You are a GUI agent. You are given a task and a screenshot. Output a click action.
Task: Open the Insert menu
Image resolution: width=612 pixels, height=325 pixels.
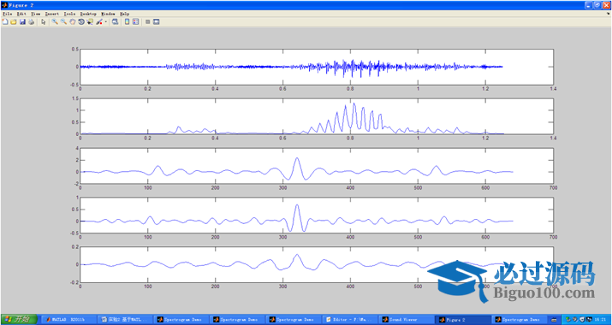[52, 14]
